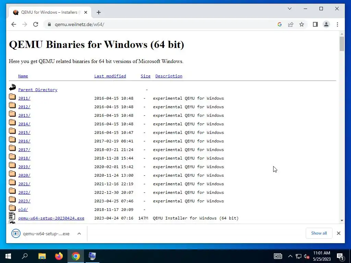The image size is (351, 263).
Task: Click binary file icon beside qemu-w64-setup-20230424.exe
Action: pos(12,216)
